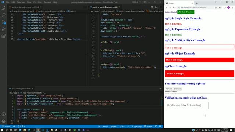Open the Chrome tab search chevron
The height and width of the screenshot is (132, 235).
click(x=216, y=2)
